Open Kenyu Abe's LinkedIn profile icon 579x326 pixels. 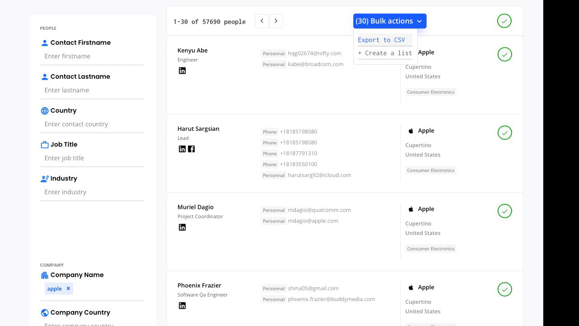[182, 71]
